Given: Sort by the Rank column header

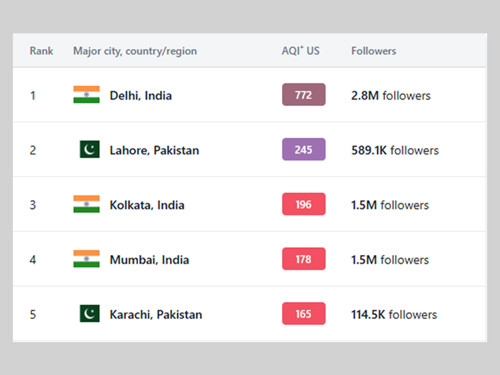Looking at the screenshot, I should (x=41, y=51).
